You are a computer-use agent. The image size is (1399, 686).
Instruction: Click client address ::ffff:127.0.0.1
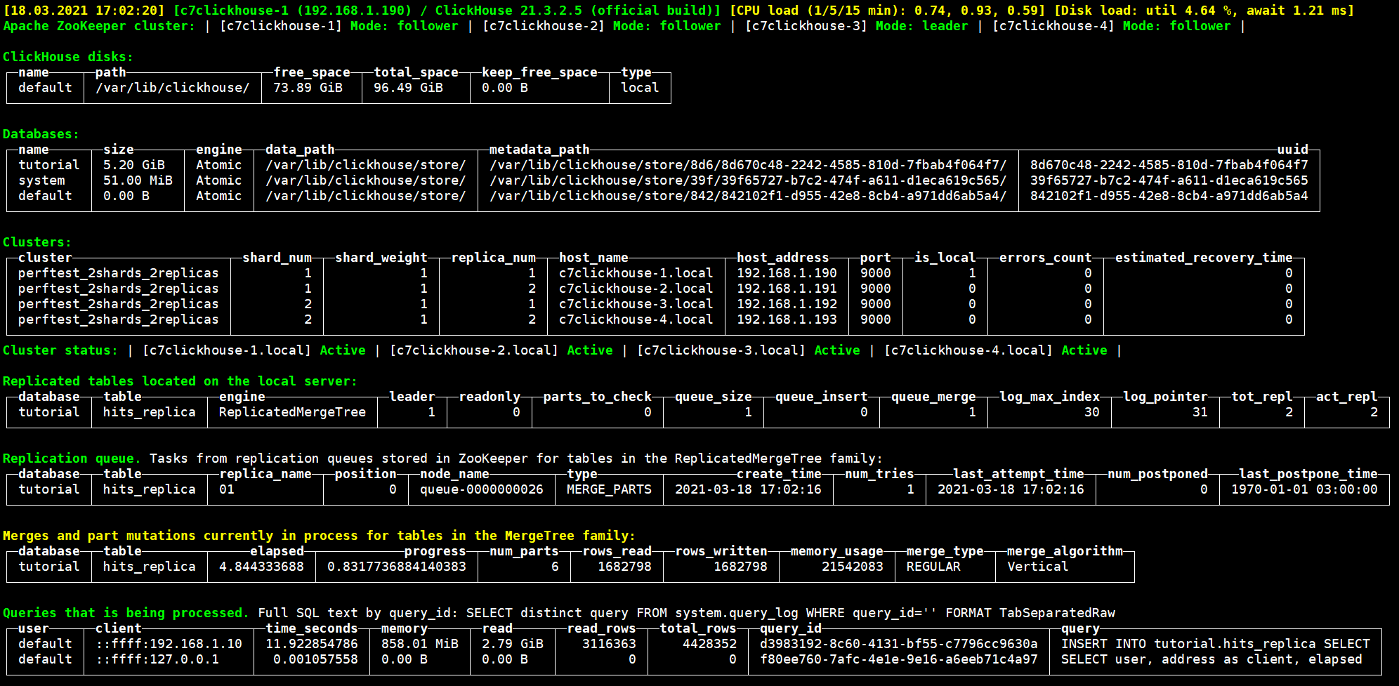157,659
